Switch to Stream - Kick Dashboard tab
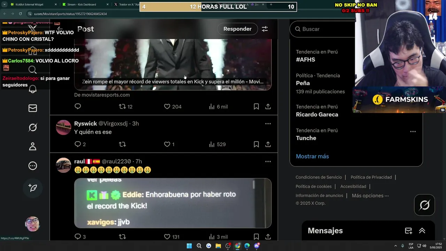The height and width of the screenshot is (251, 446). pyautogui.click(x=85, y=5)
